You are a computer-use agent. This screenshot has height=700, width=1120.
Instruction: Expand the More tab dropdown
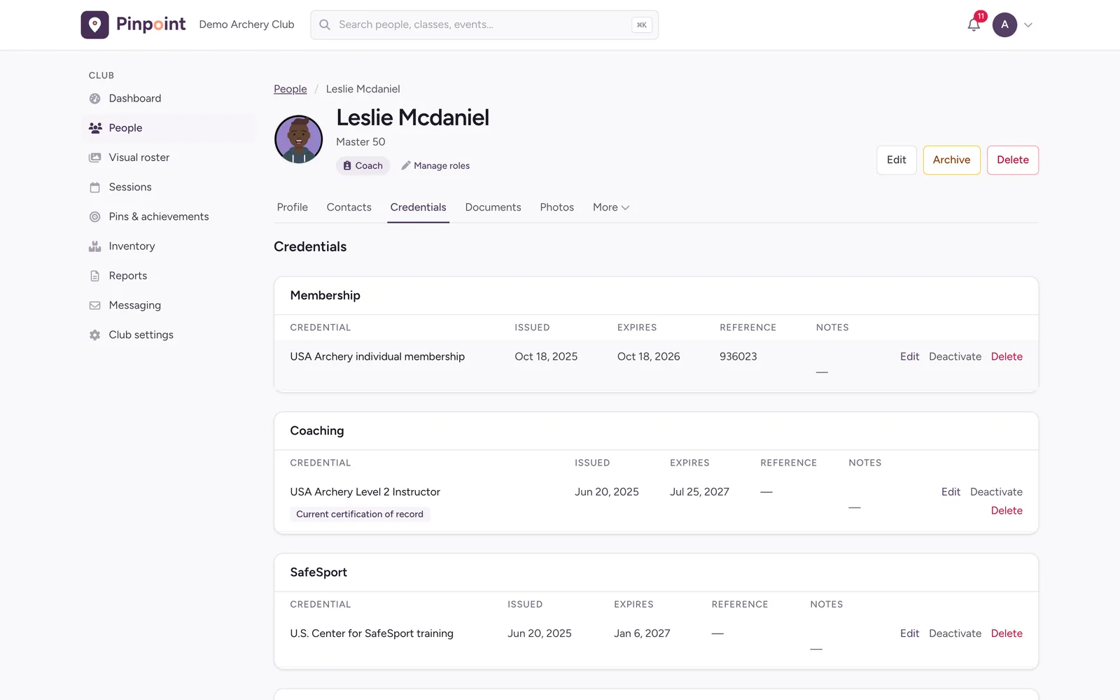point(611,207)
